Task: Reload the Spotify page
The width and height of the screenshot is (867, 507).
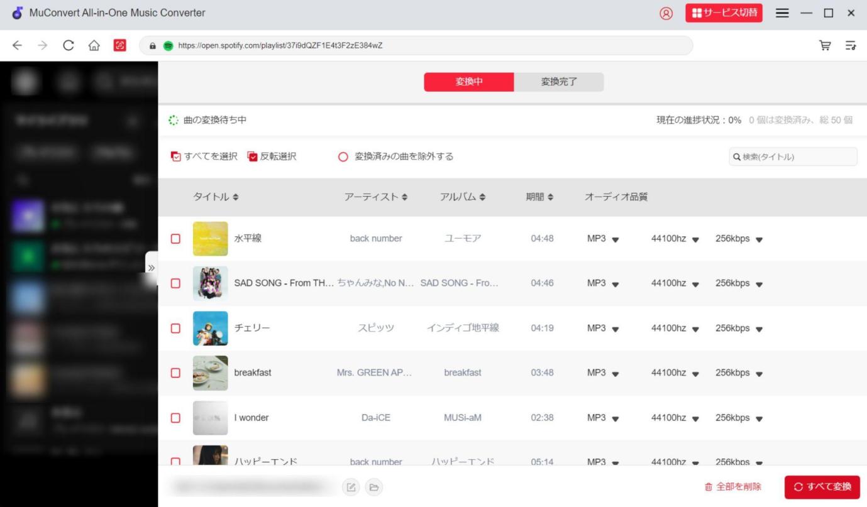Action: click(69, 45)
